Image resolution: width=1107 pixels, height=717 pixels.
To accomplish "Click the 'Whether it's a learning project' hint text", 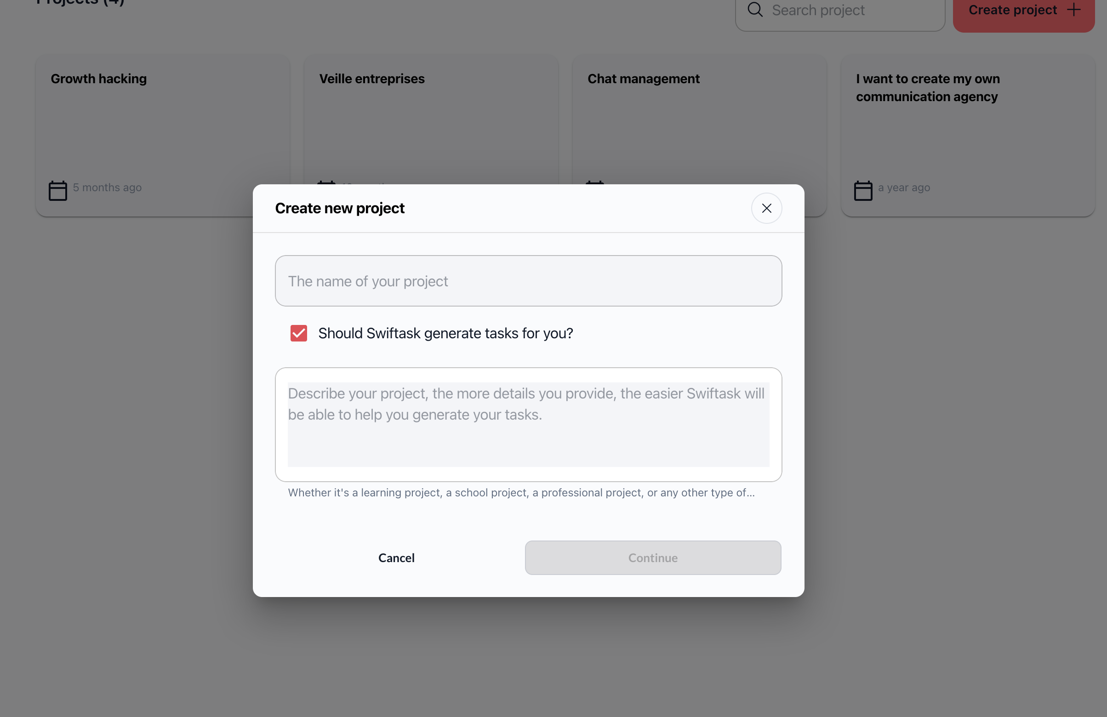I will 521,492.
